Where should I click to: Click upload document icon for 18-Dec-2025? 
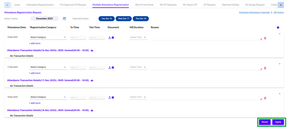110,97
